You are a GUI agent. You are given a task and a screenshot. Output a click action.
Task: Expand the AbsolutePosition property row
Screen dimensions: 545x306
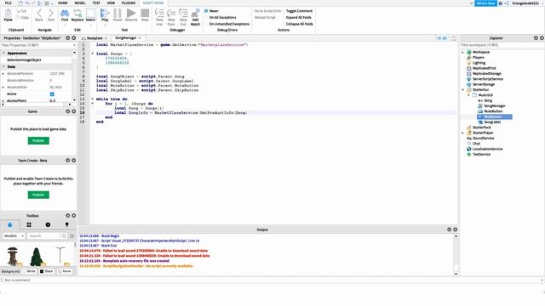[3, 74]
